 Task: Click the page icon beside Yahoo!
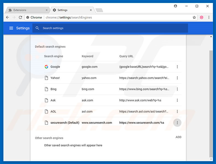46,78
